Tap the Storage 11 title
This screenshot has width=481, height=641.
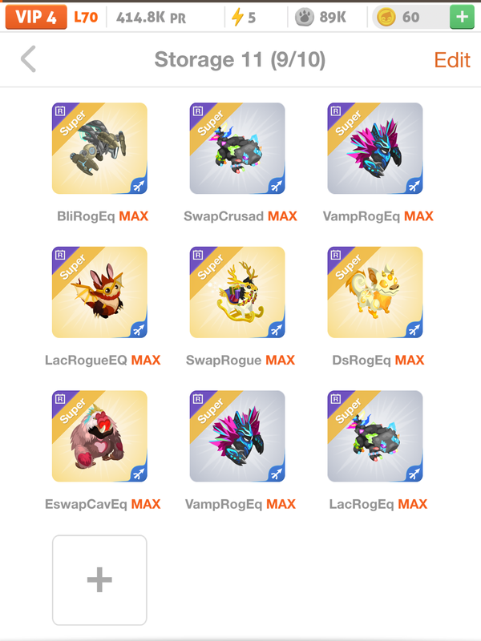(240, 59)
